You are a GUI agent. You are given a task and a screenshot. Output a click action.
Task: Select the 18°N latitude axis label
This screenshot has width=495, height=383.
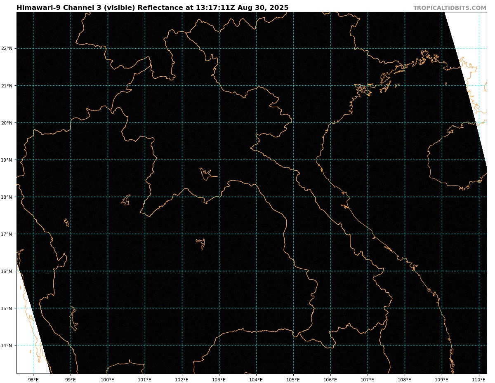click(7, 197)
